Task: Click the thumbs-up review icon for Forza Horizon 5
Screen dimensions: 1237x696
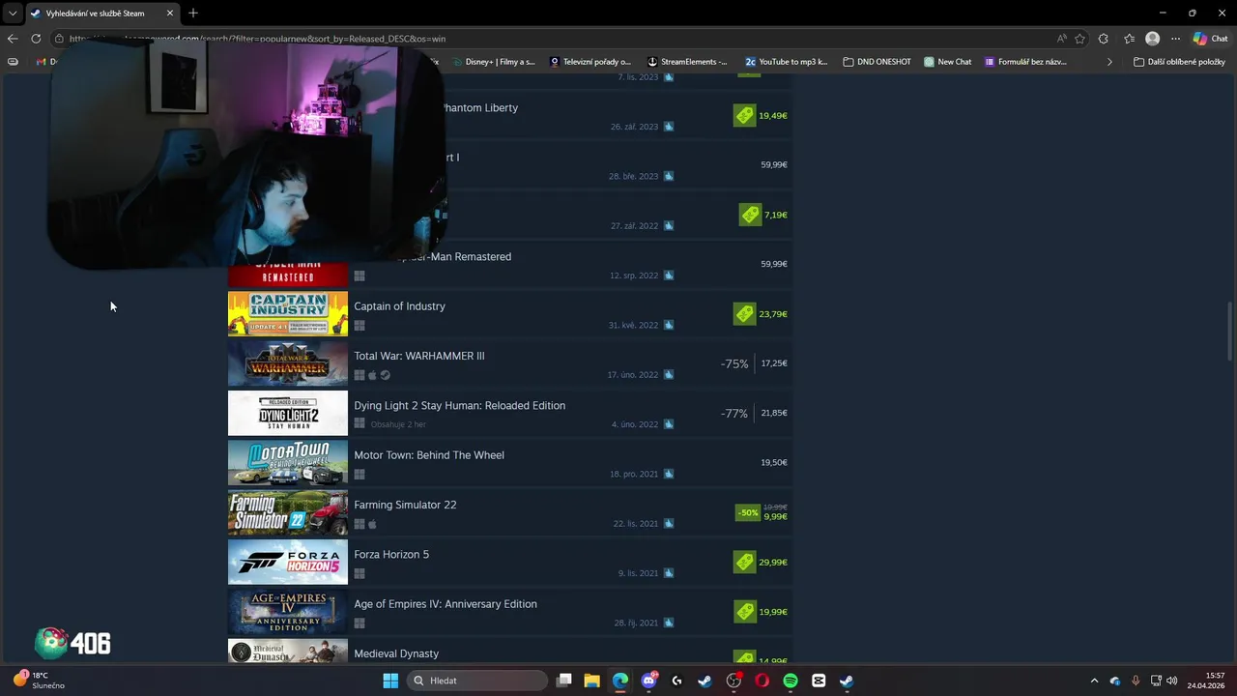Action: click(x=669, y=573)
